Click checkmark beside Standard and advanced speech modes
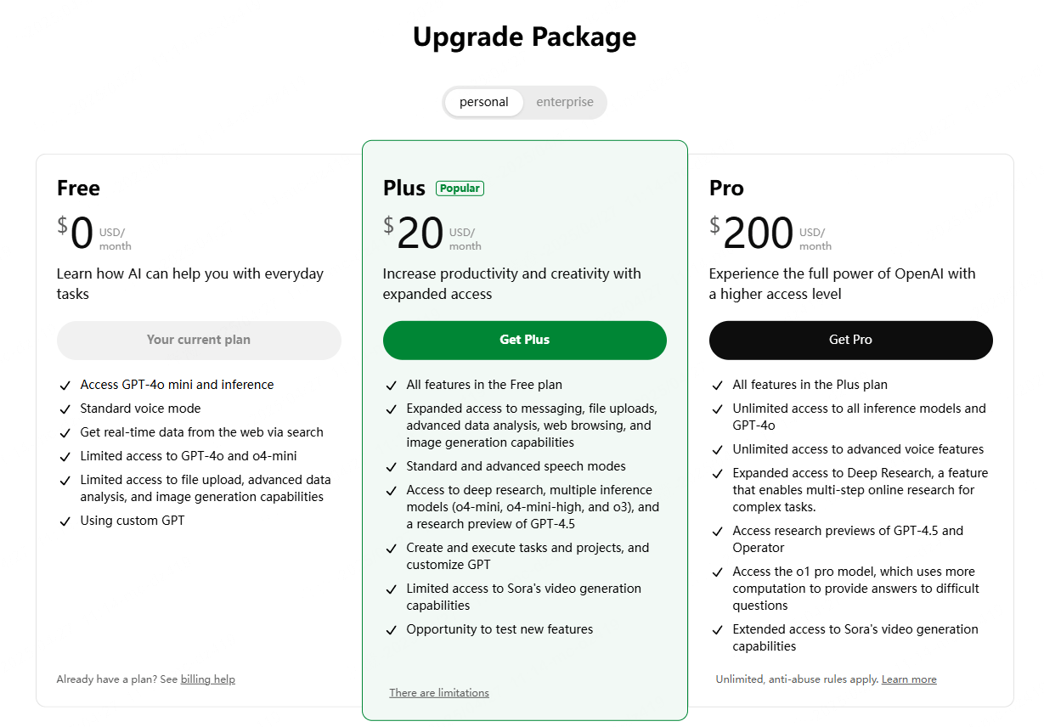This screenshot has width=1044, height=727. [391, 467]
